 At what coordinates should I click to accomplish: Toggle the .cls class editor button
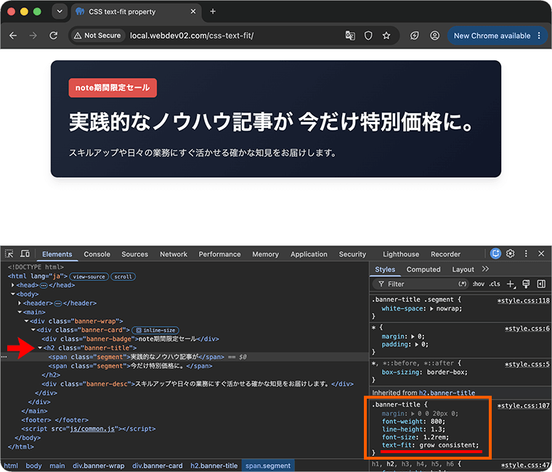[495, 284]
